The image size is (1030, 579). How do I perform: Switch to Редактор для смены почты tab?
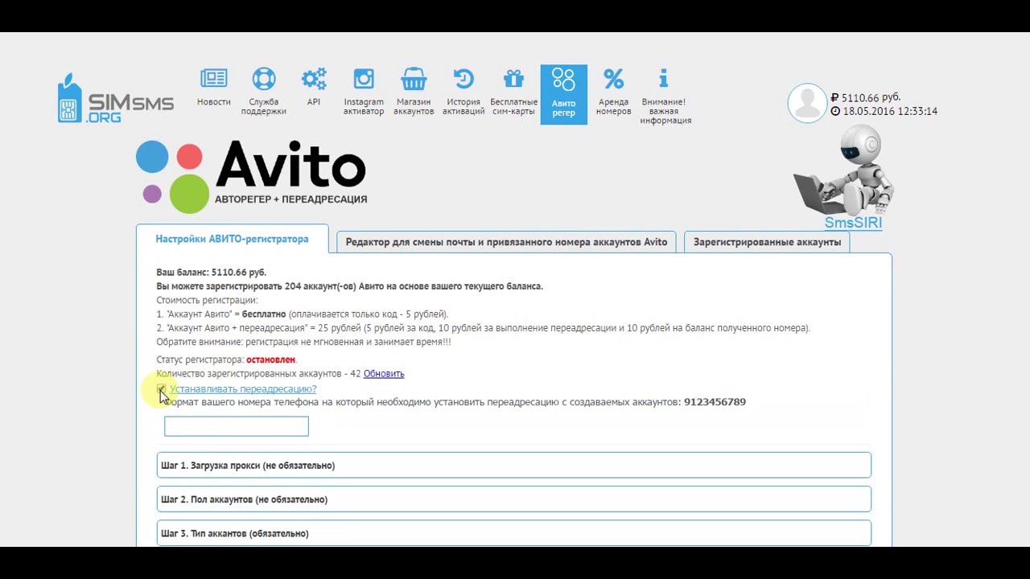506,242
